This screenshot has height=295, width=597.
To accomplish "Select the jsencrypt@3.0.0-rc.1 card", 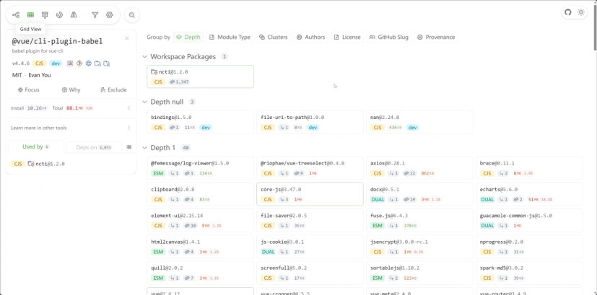I will click(x=419, y=247).
